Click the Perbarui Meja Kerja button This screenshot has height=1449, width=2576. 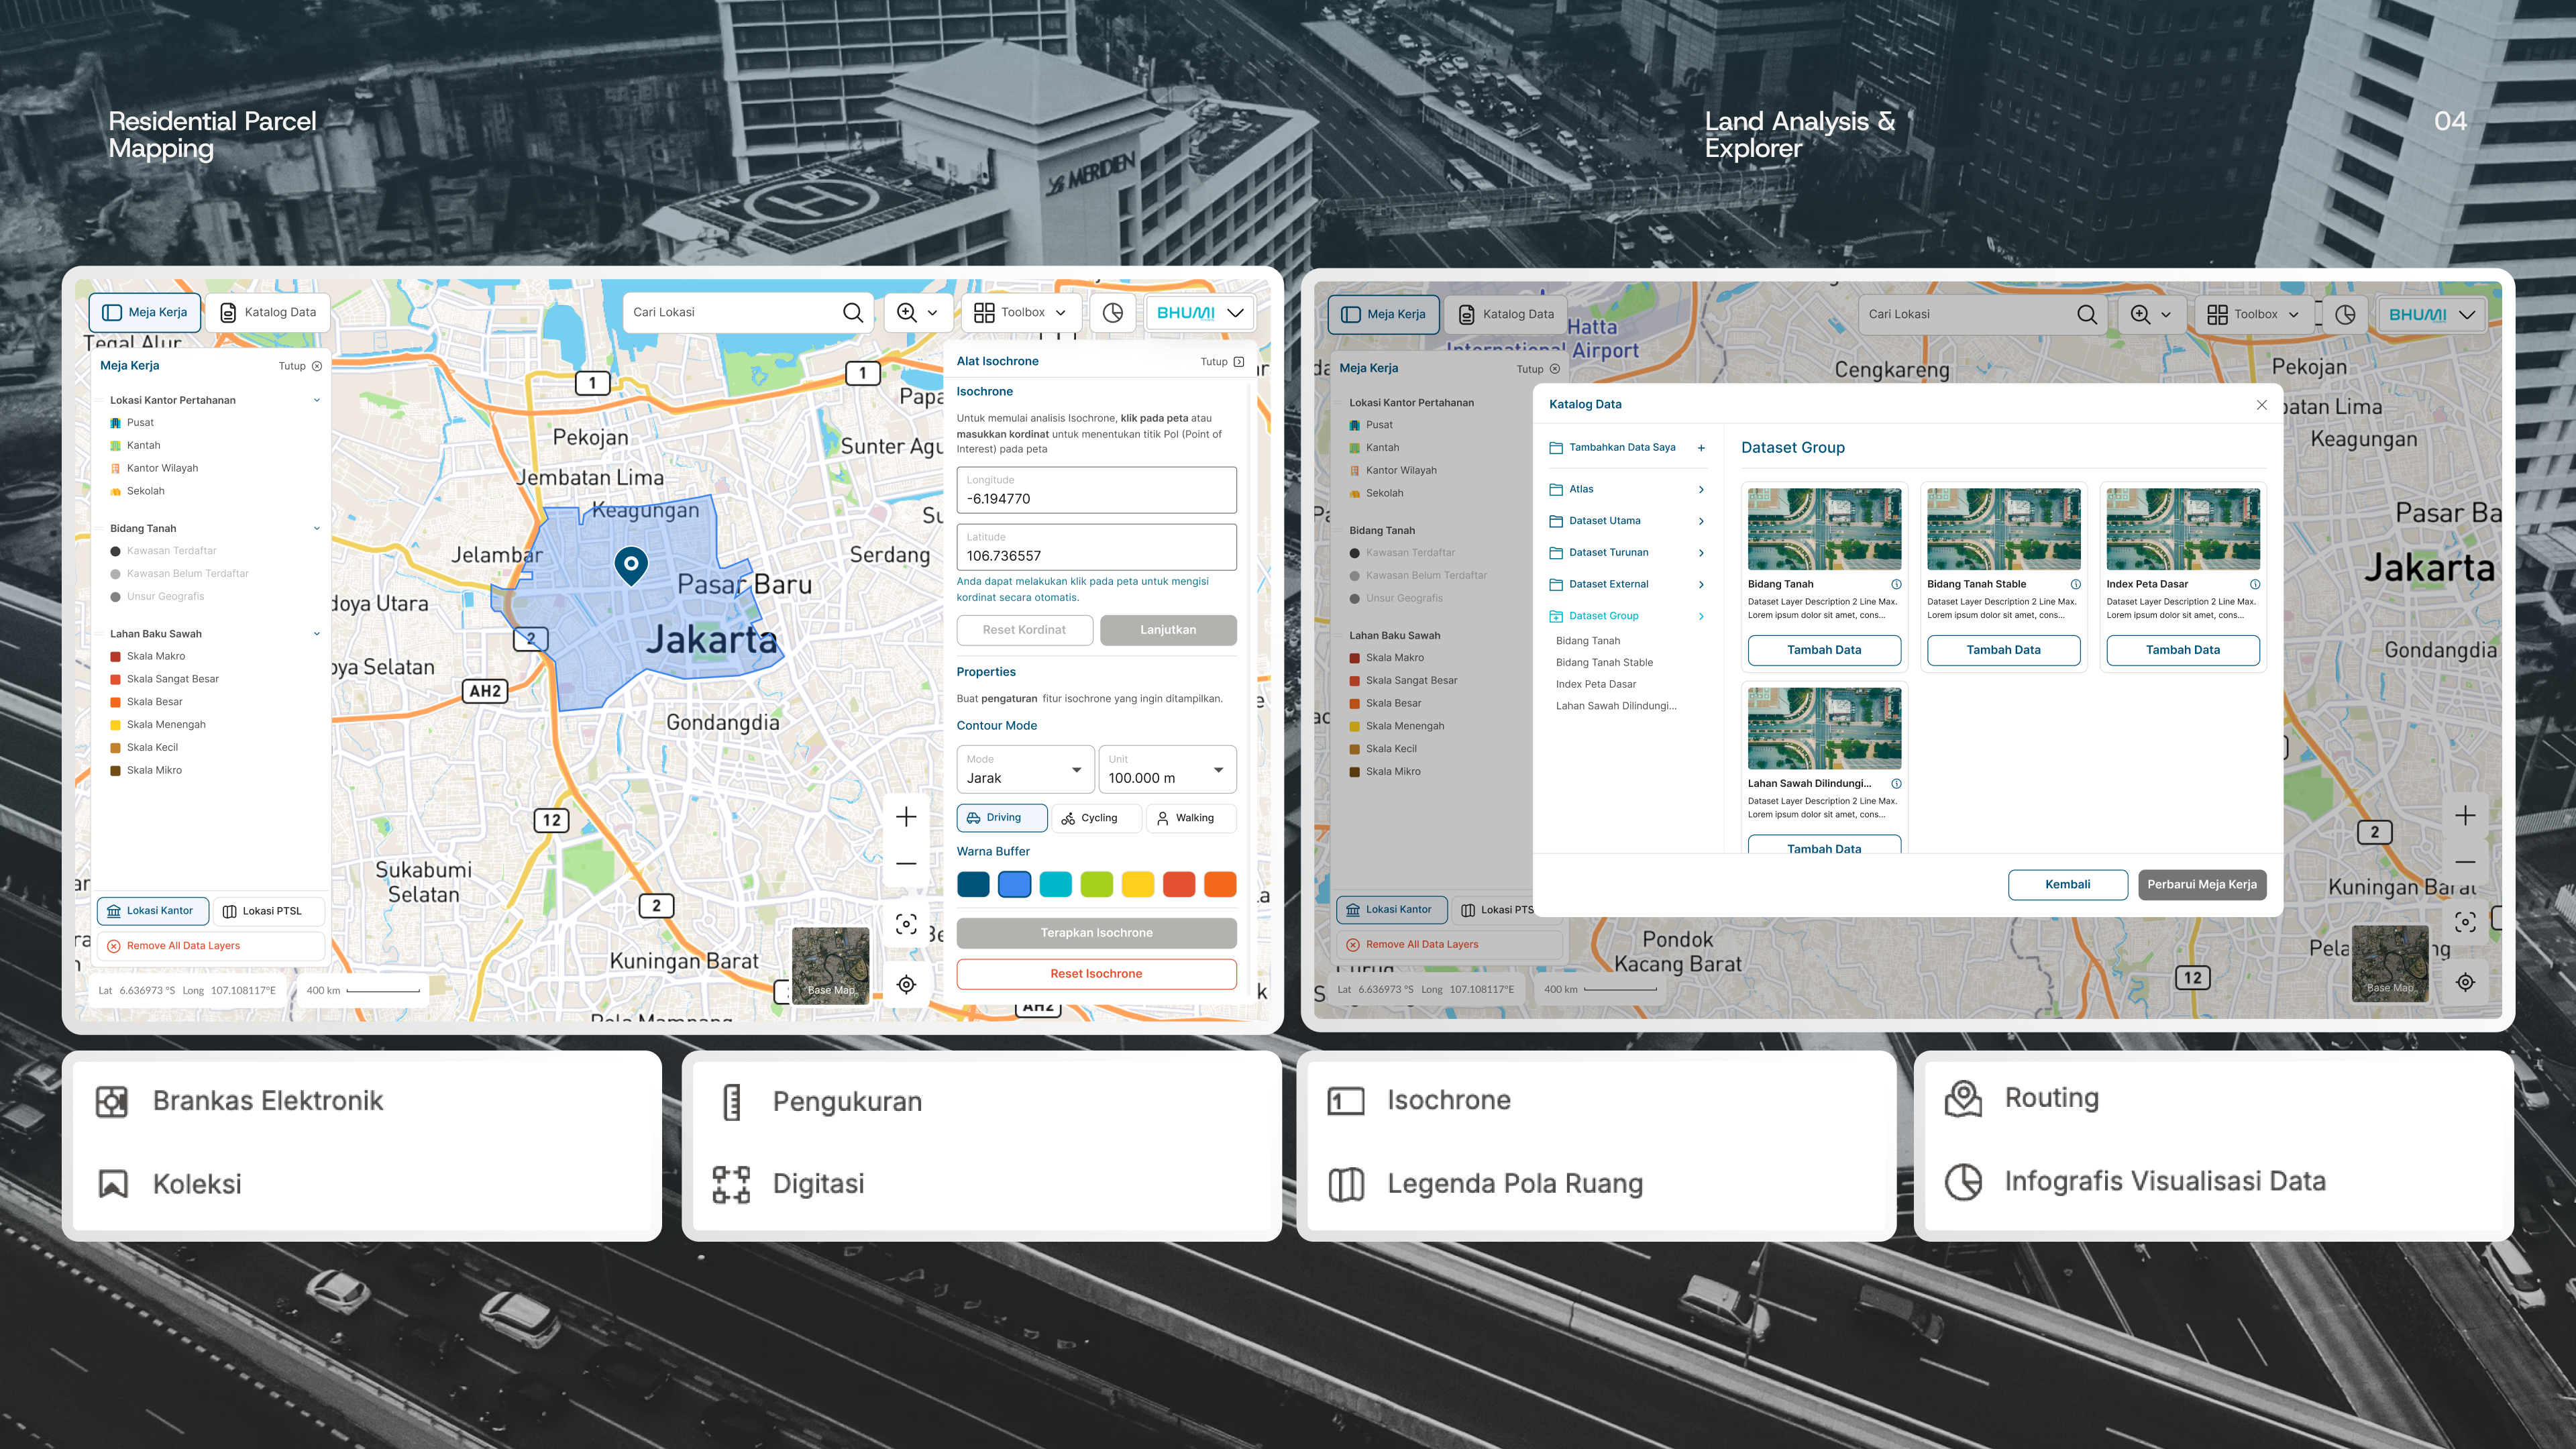[x=2202, y=884]
